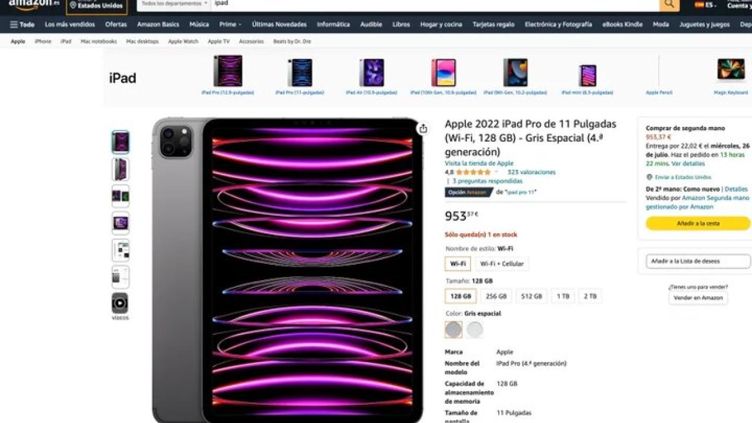Select iPad mini 8.3-pulgadas image
Image resolution: width=752 pixels, height=423 pixels.
coord(587,75)
